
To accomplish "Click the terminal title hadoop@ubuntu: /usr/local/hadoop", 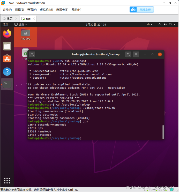I will (x=96, y=54).
